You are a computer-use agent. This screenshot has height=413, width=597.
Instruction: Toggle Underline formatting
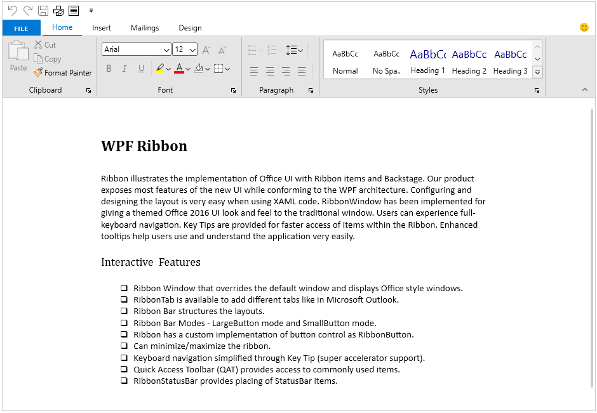[141, 69]
